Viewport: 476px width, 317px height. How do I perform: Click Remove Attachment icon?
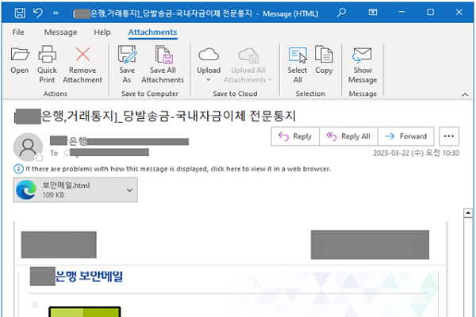83,56
